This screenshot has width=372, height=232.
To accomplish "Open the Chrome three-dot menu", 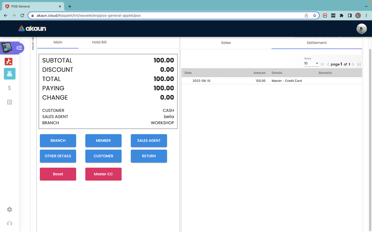I will (366, 15).
